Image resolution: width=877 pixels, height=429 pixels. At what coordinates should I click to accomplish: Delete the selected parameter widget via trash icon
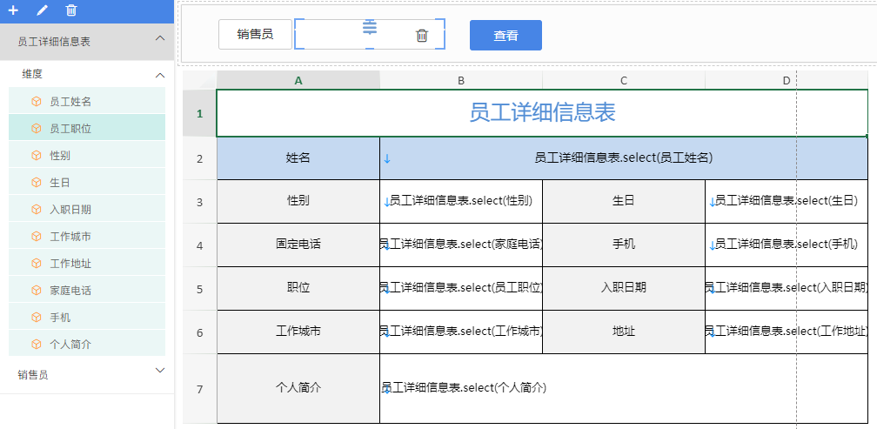[x=422, y=35]
